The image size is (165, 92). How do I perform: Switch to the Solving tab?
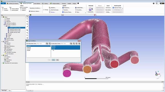pyautogui.click(x=45, y=3)
